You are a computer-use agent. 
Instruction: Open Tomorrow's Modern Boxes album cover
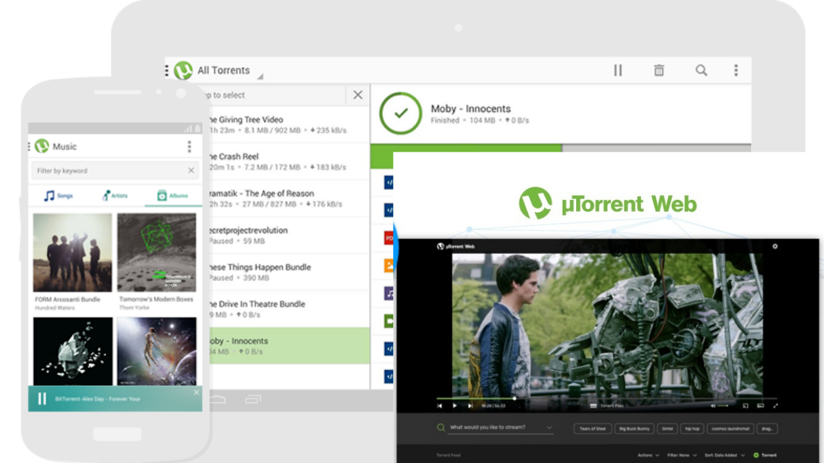click(x=156, y=253)
